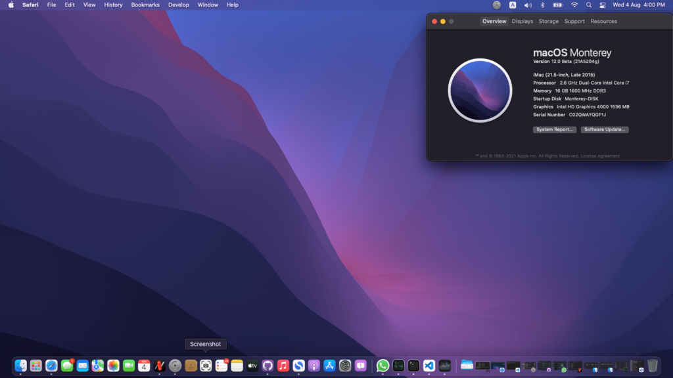Restore minimized window with WhatsApp badge
The height and width of the screenshot is (378, 673).
[x=560, y=366]
